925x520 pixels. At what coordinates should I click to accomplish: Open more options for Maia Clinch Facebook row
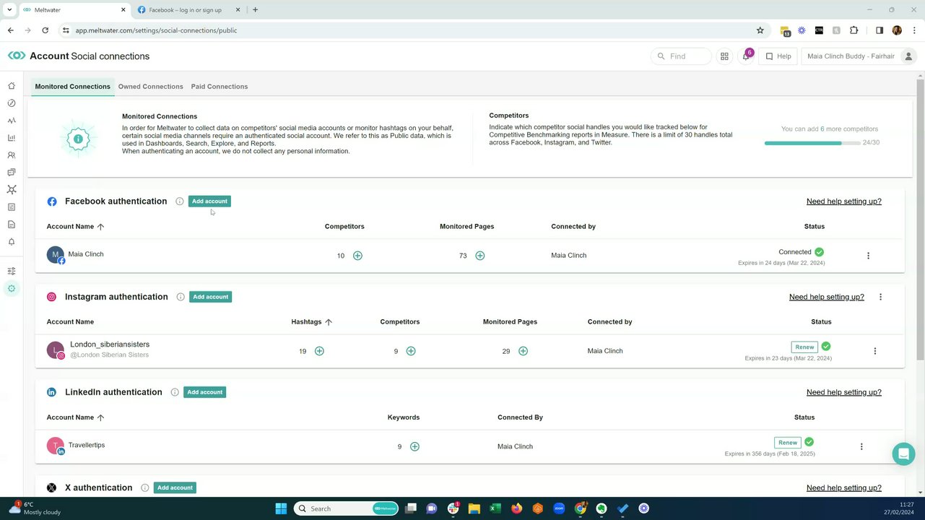coord(868,256)
